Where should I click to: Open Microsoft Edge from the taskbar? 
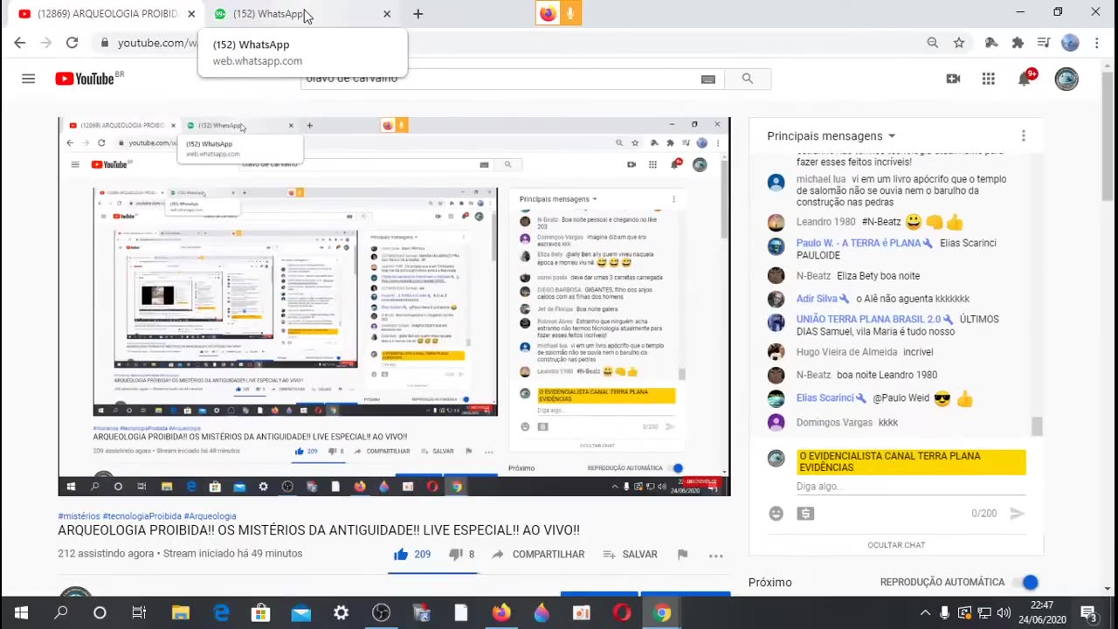pos(221,612)
